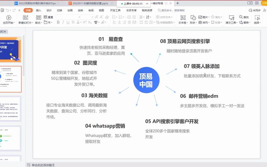Select the first slide thumbnail with blue cover

coord(10,49)
